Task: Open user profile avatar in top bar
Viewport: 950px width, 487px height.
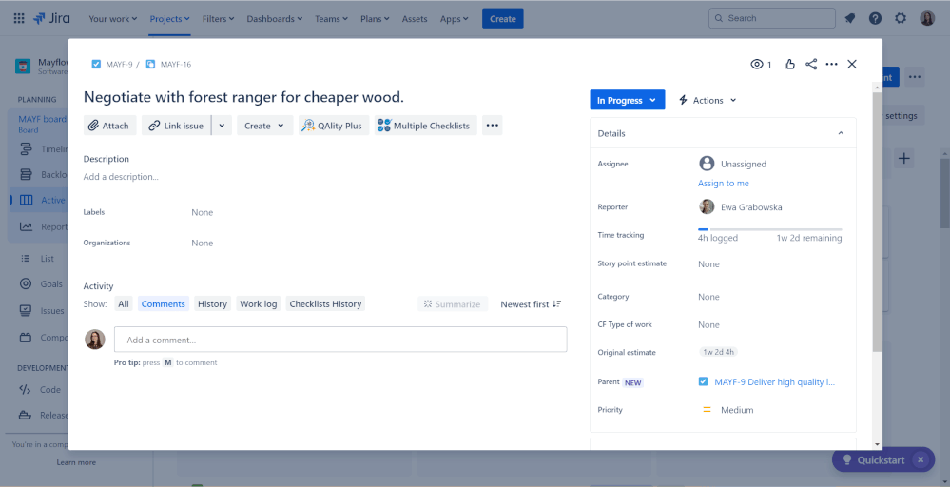Action: (x=927, y=19)
